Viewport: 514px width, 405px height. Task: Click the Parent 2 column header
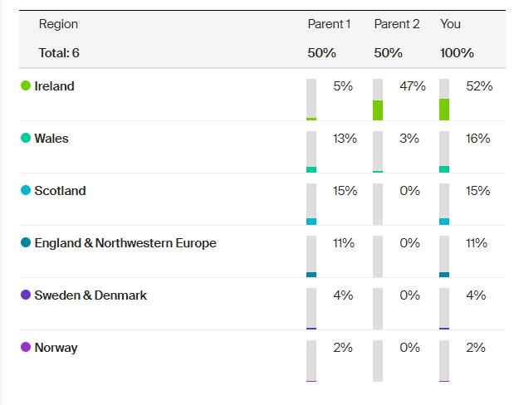pyautogui.click(x=397, y=24)
